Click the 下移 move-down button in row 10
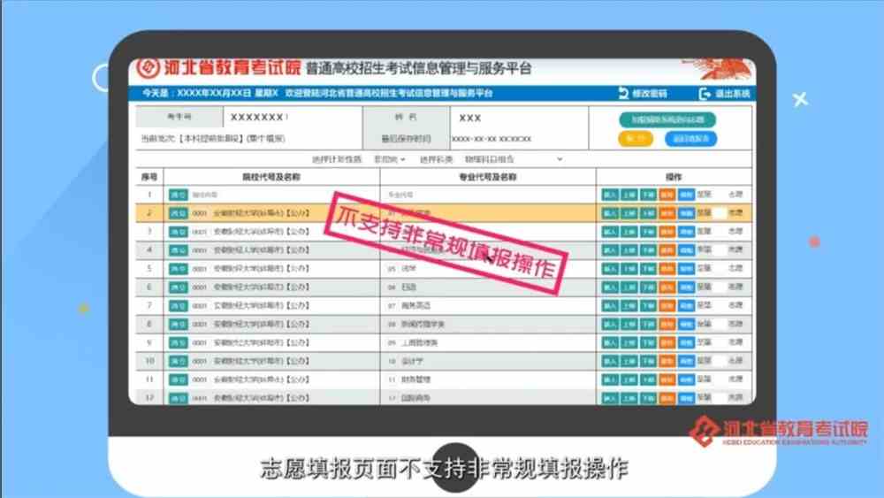This screenshot has height=498, width=884. pyautogui.click(x=648, y=361)
